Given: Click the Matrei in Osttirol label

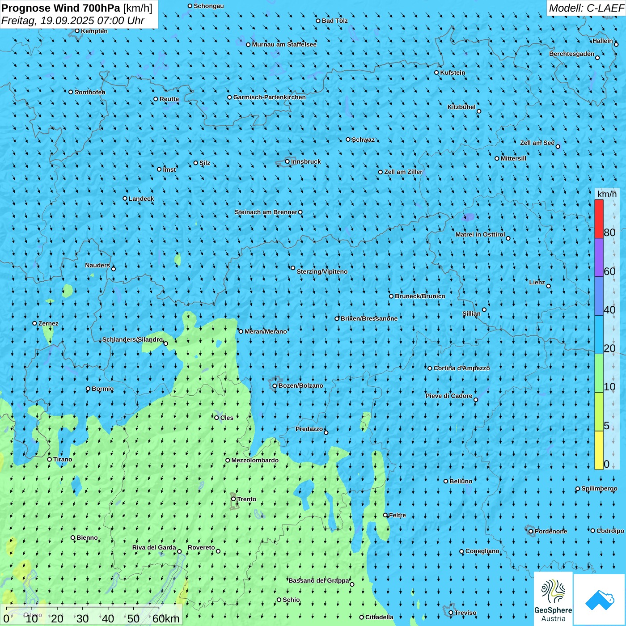Looking at the screenshot, I should [x=480, y=234].
